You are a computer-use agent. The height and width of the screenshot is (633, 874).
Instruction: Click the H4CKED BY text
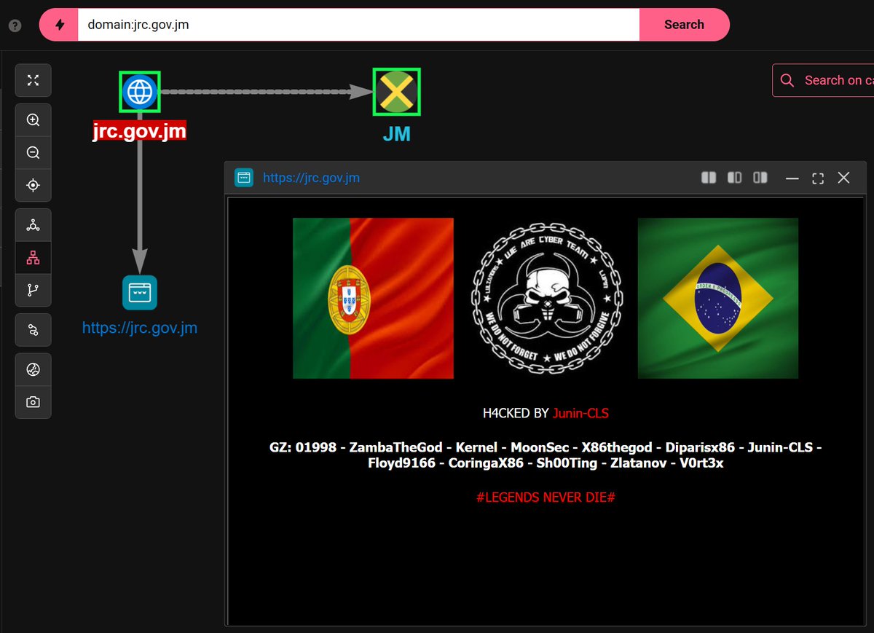point(516,414)
